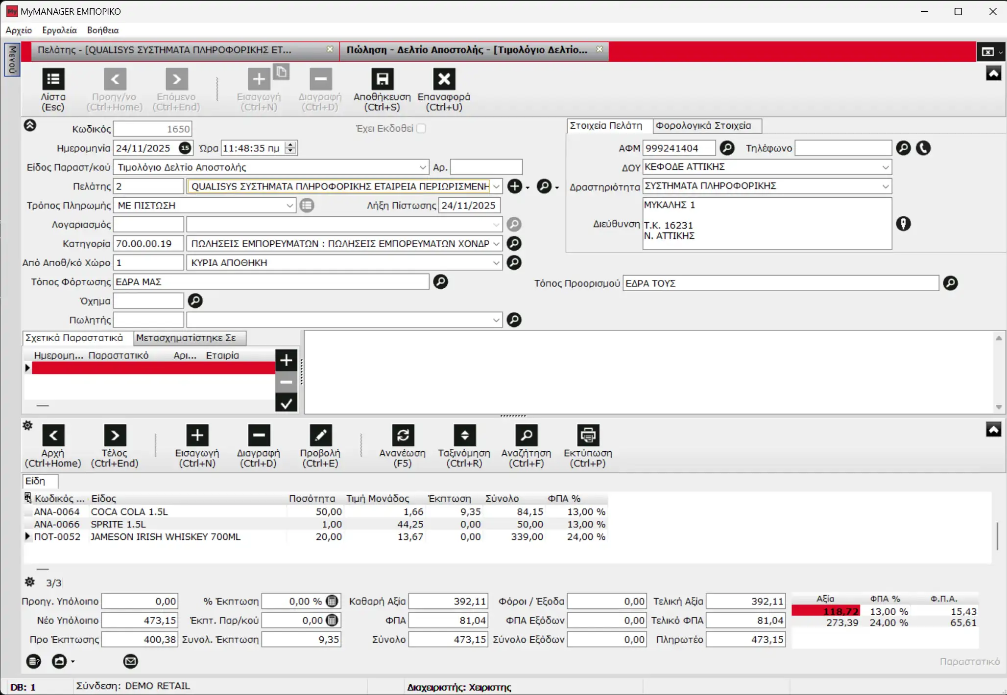Click the envelope email icon at the bottom

point(130,661)
